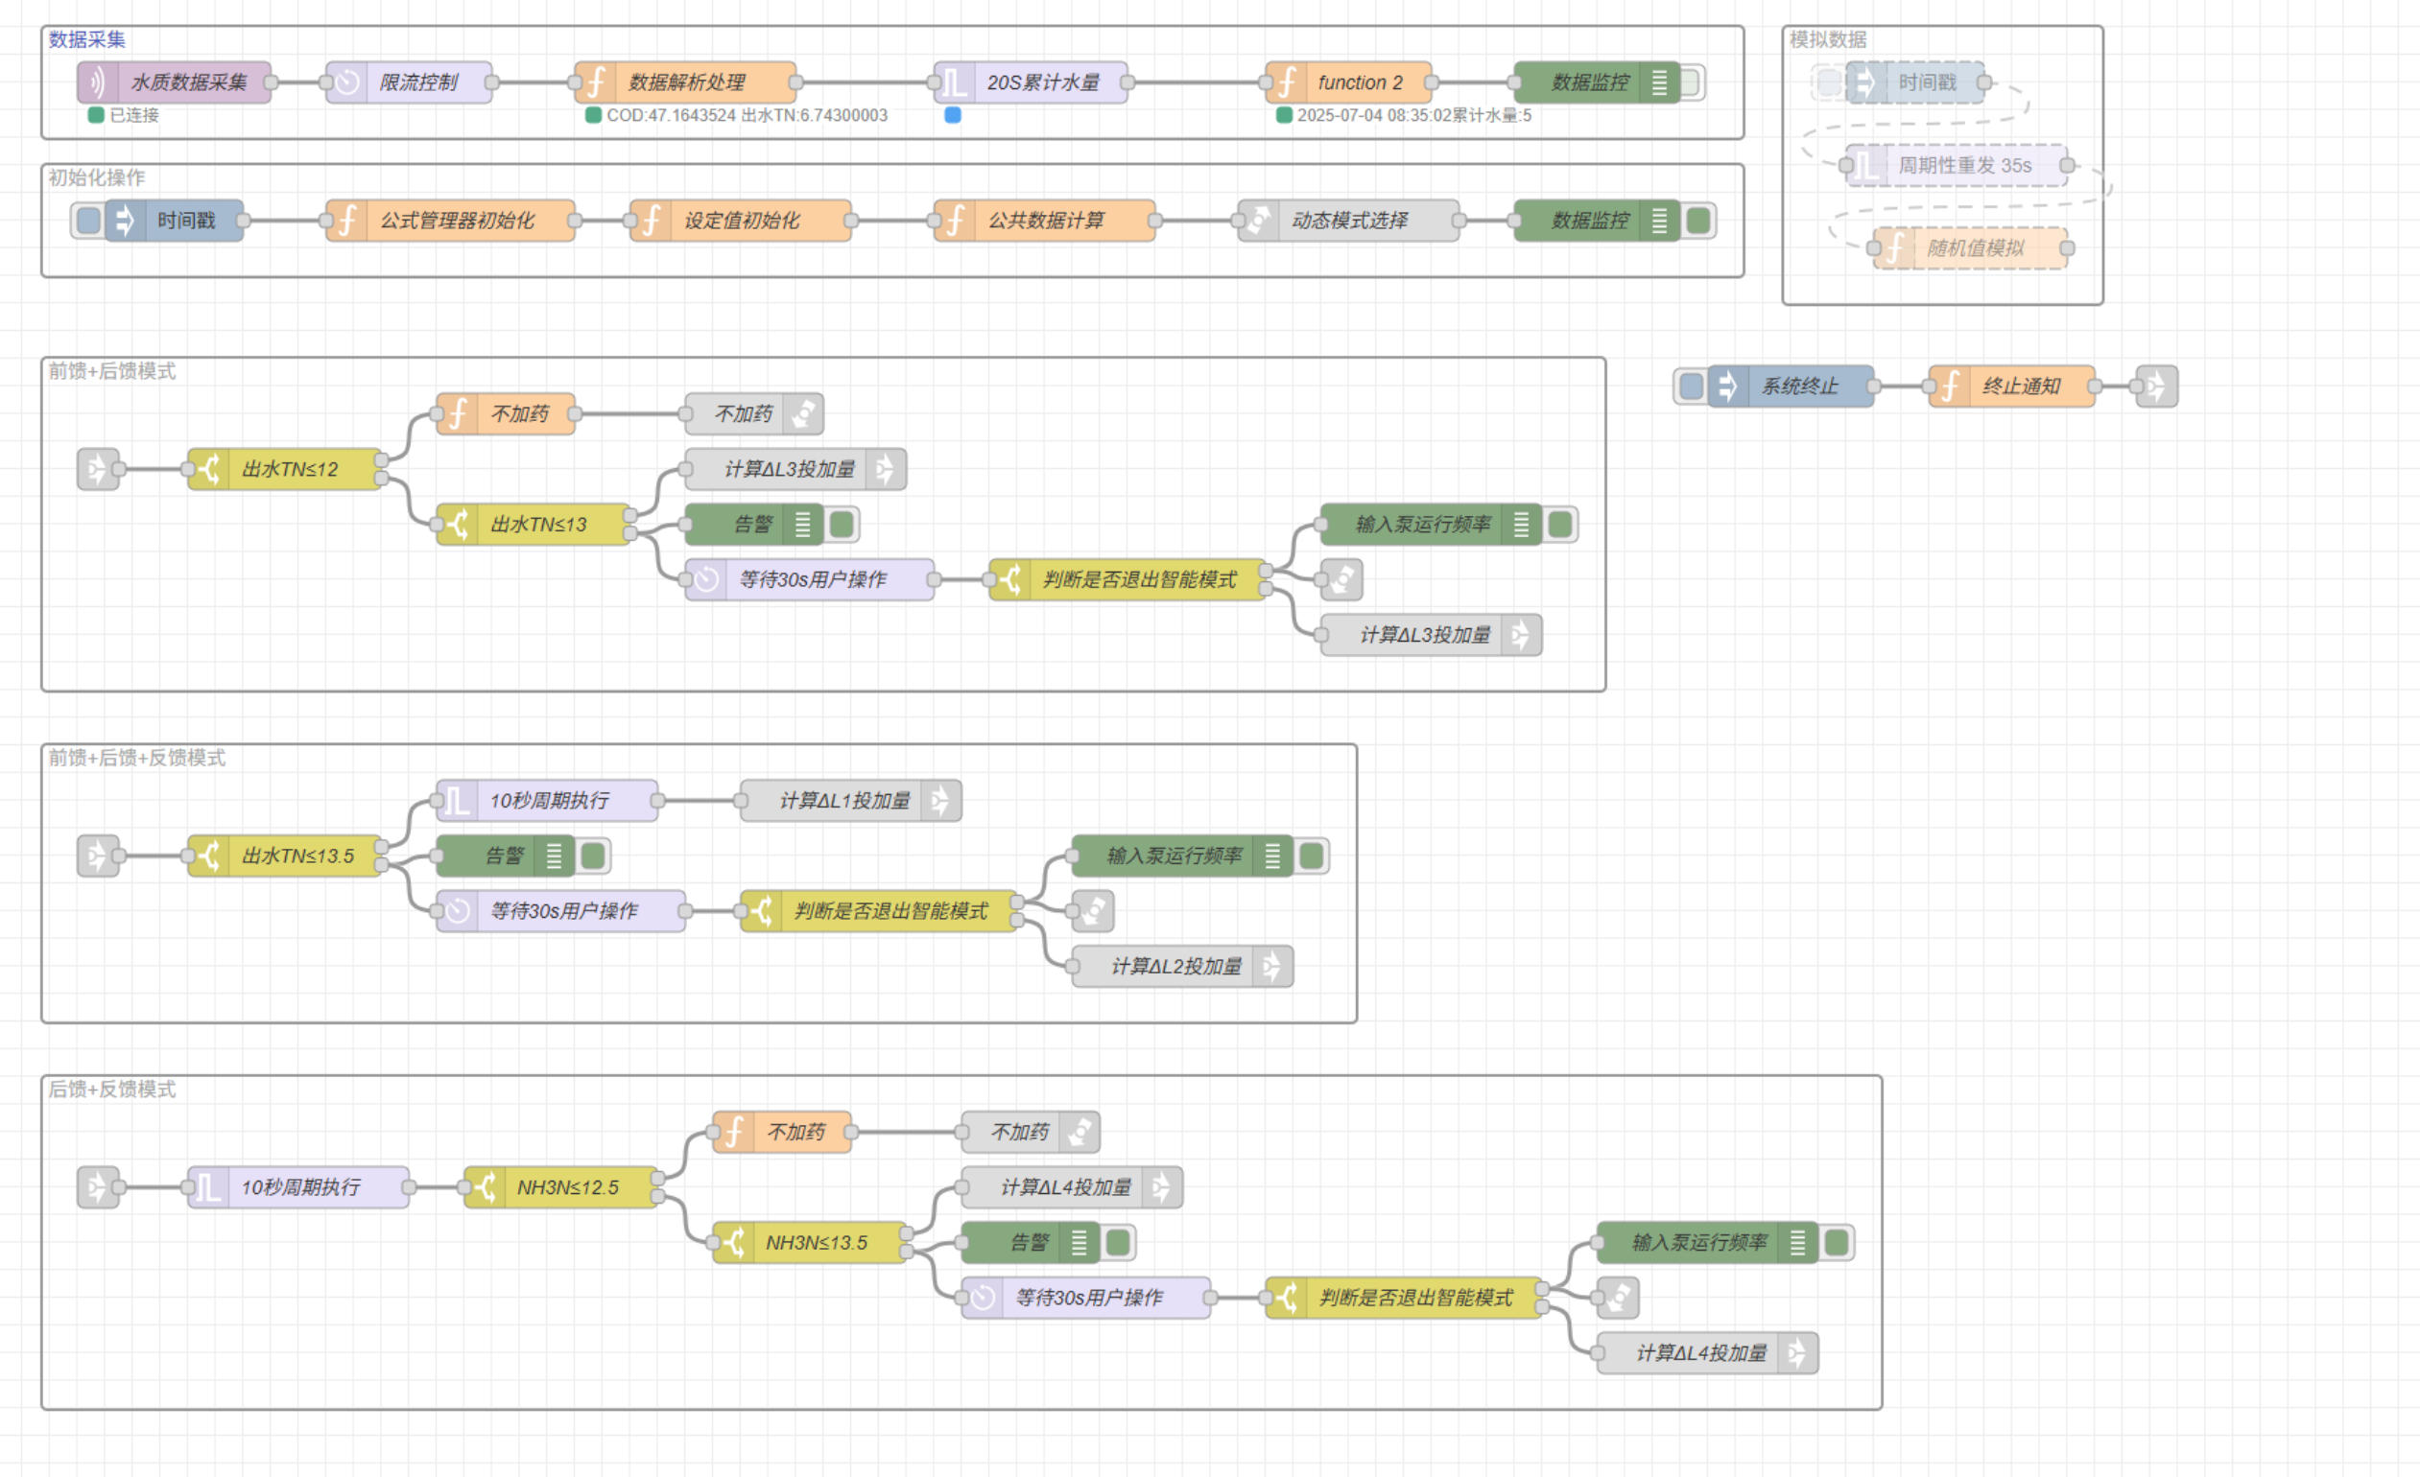This screenshot has height=1477, width=2420.
Task: Toggle 告警 debug node in 前馈+后馈+反馈模式 group
Action: pyautogui.click(x=593, y=856)
